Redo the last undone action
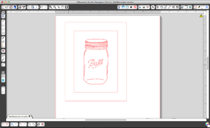 (x=46, y=7)
